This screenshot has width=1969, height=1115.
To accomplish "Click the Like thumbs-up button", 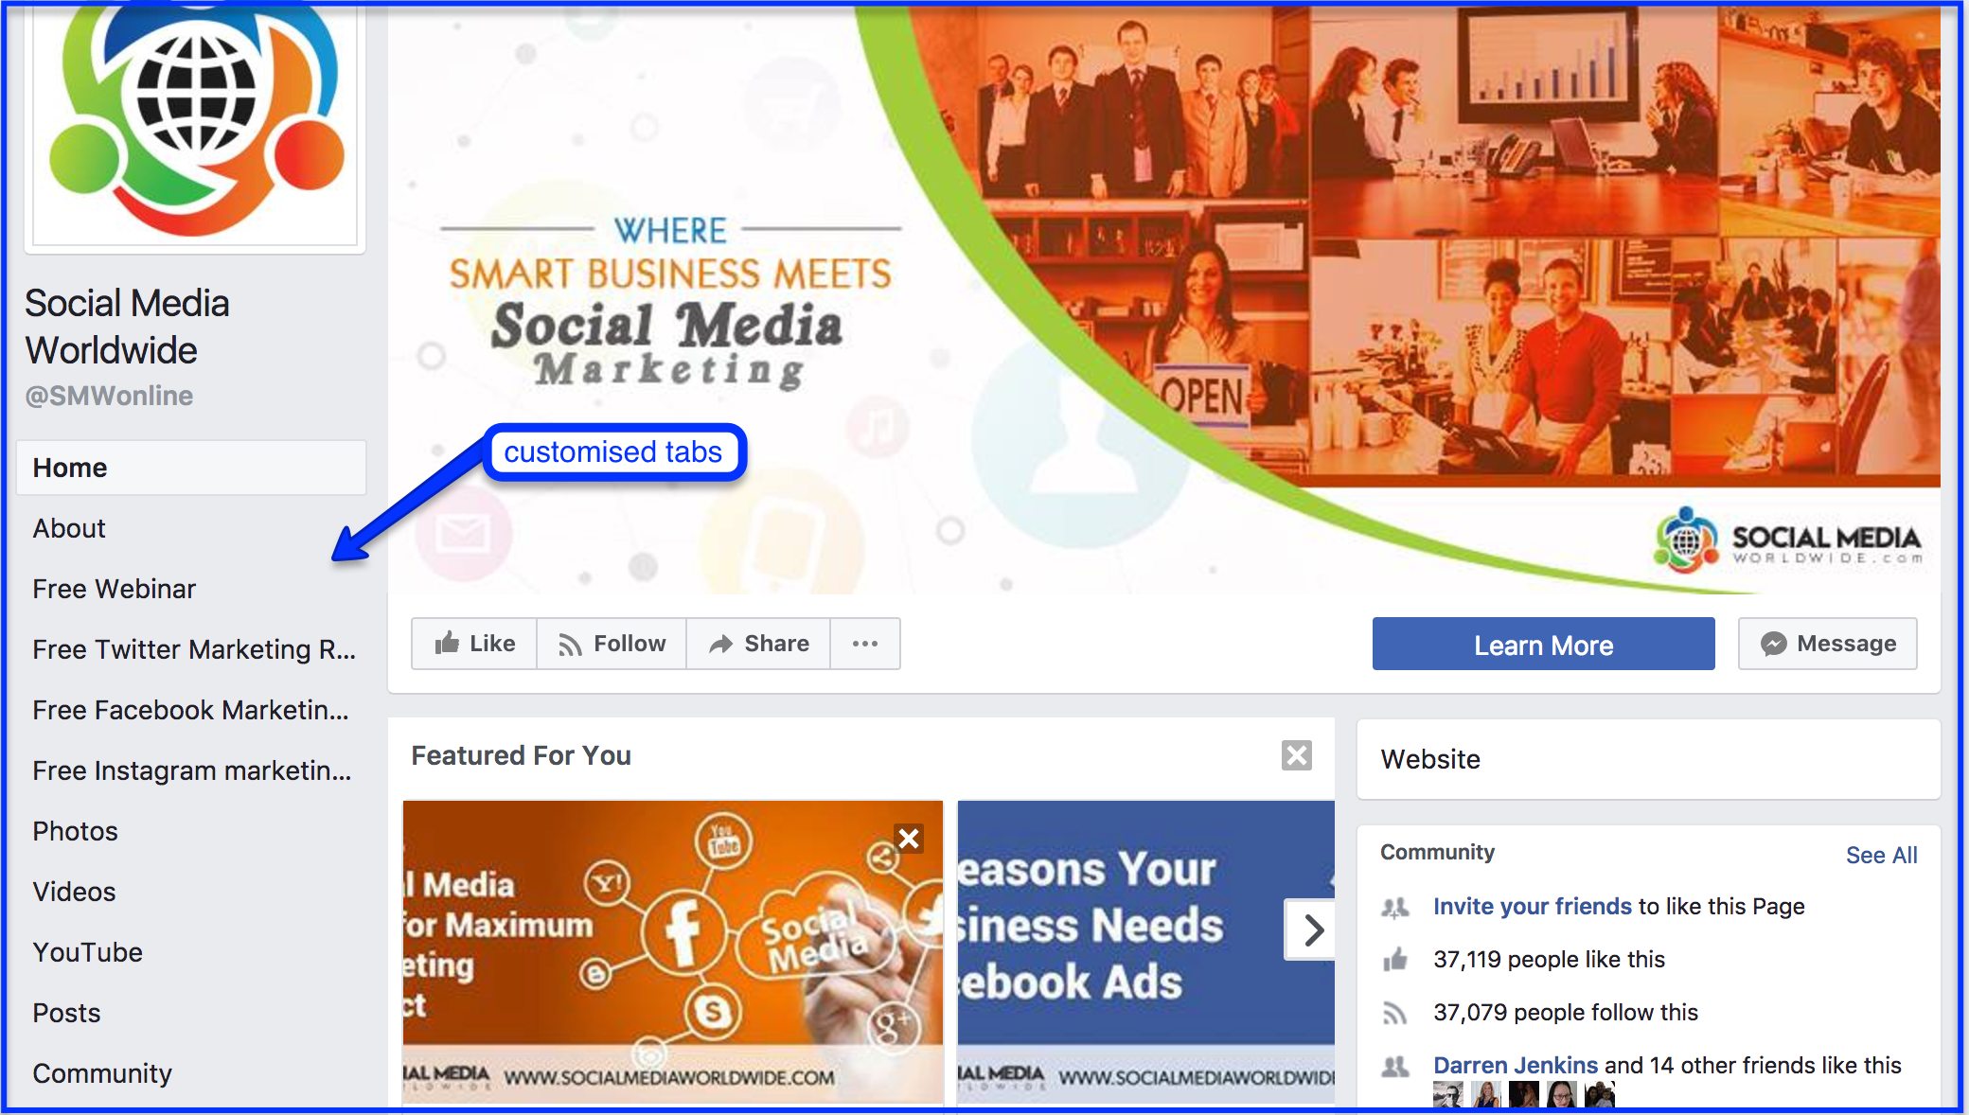I will point(474,644).
